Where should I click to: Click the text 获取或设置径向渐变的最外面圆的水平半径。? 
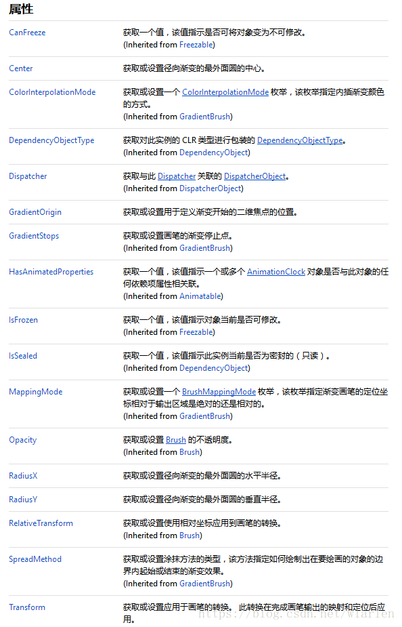pyautogui.click(x=202, y=475)
